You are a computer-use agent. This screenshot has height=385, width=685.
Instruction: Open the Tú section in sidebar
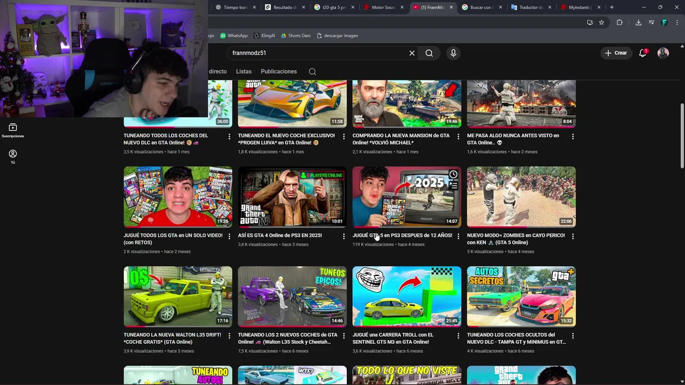click(x=13, y=157)
